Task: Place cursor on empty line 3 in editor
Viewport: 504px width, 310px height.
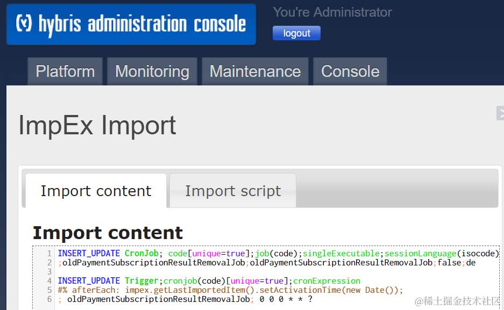Action: coord(276,272)
